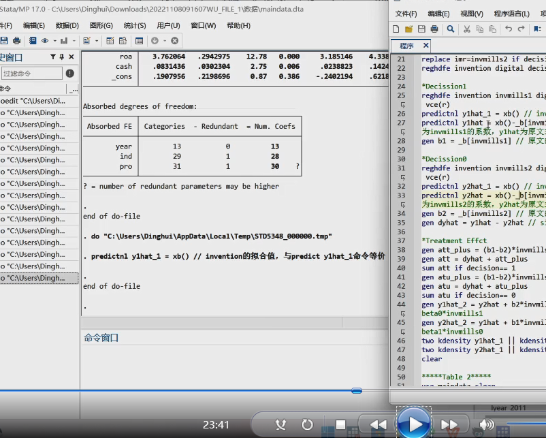The width and height of the screenshot is (546, 438).
Task: Click the Copy icon in the editor toolbar
Action: (x=480, y=29)
